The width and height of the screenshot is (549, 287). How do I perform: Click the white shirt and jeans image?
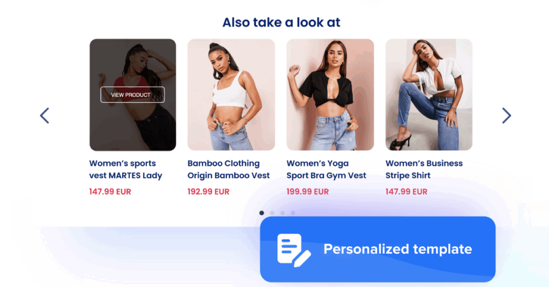(429, 95)
